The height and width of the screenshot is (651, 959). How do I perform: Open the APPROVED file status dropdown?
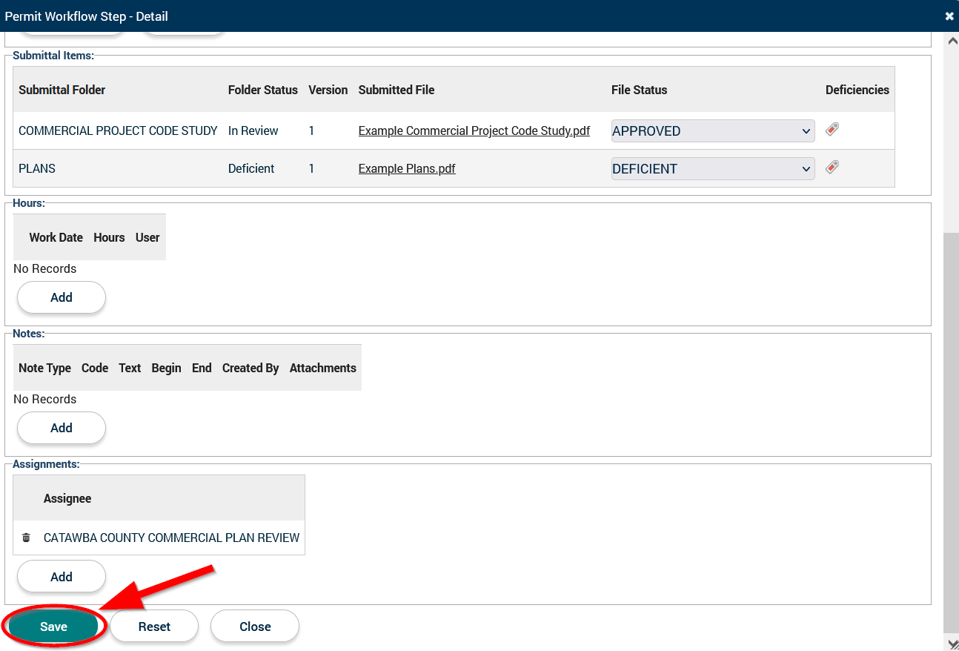click(712, 131)
